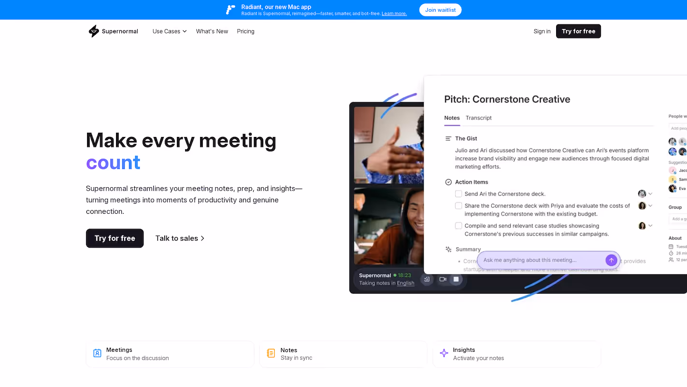Click the notes icon in recorder bar

(427, 279)
